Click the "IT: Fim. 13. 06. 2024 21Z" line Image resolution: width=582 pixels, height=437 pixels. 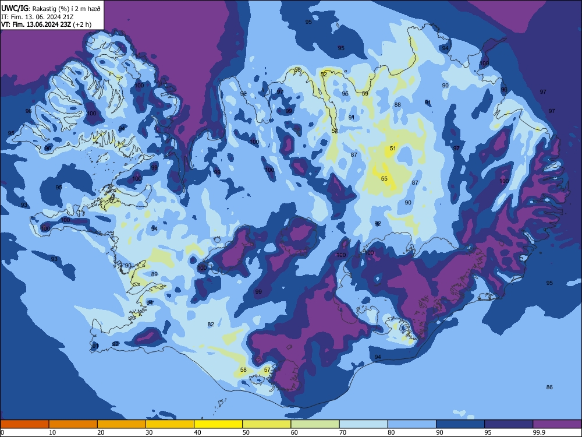(x=37, y=17)
